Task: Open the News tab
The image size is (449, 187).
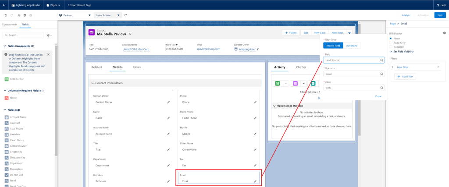Action: coord(137,67)
